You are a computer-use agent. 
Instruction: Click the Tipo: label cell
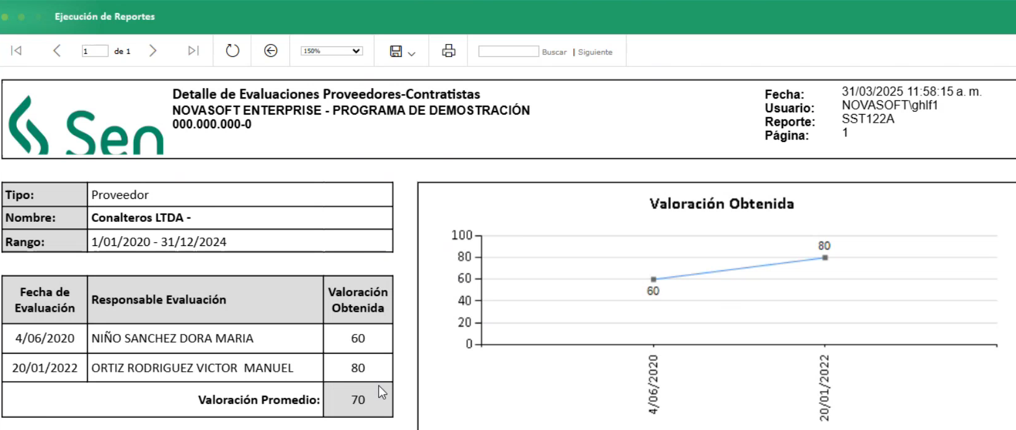45,195
